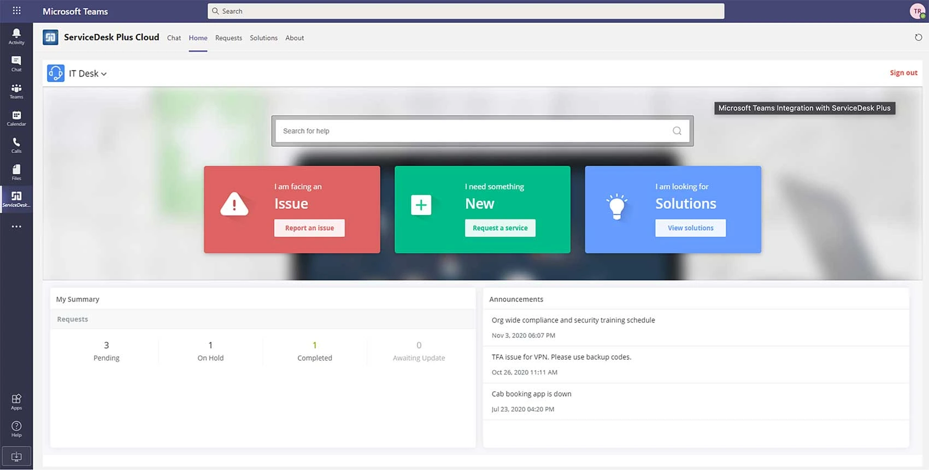Open TFA issue for VPN announcement
Image resolution: width=929 pixels, height=470 pixels.
tap(561, 357)
